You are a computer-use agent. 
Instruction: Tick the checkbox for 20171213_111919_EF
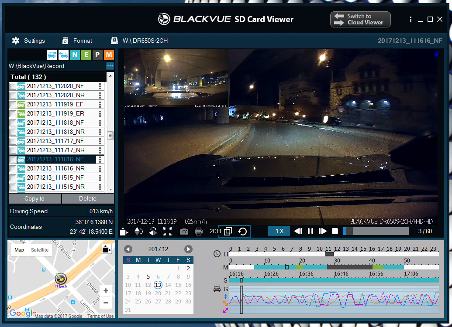click(13, 105)
